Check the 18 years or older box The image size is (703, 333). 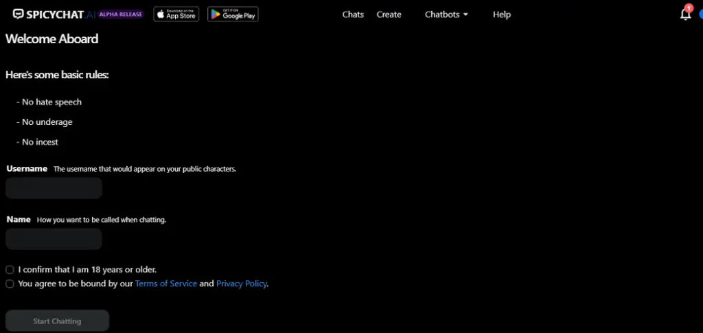coord(10,270)
